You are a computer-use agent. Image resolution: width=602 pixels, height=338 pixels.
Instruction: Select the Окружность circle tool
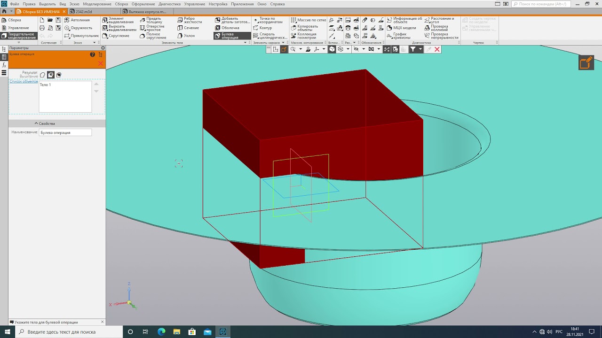click(x=79, y=28)
